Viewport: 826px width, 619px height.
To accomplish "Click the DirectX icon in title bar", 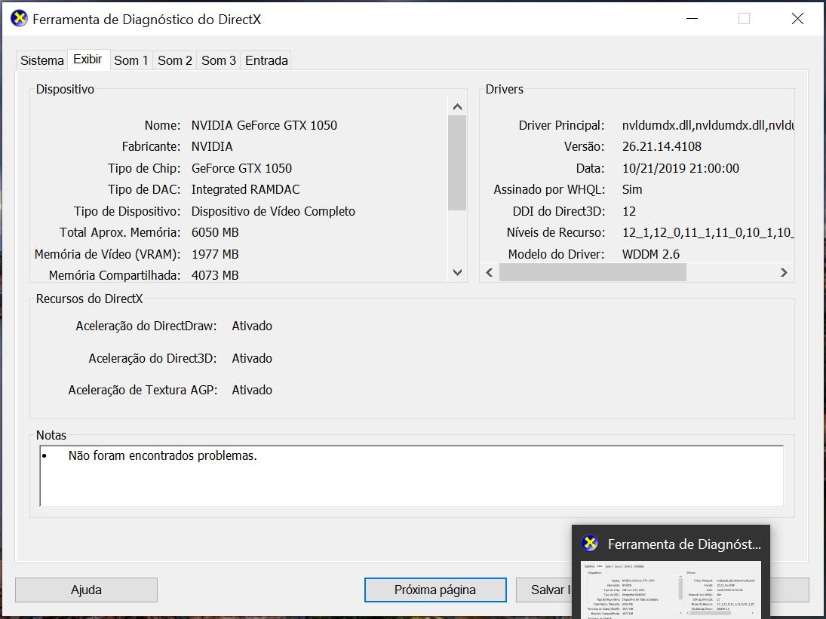I will [x=19, y=18].
